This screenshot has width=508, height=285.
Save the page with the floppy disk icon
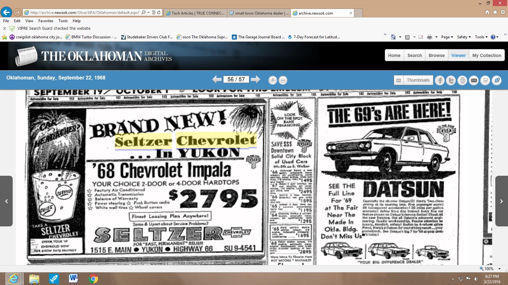click(x=485, y=80)
